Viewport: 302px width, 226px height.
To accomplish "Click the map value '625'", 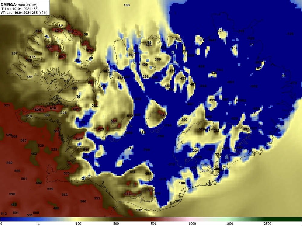I will tap(38, 110).
